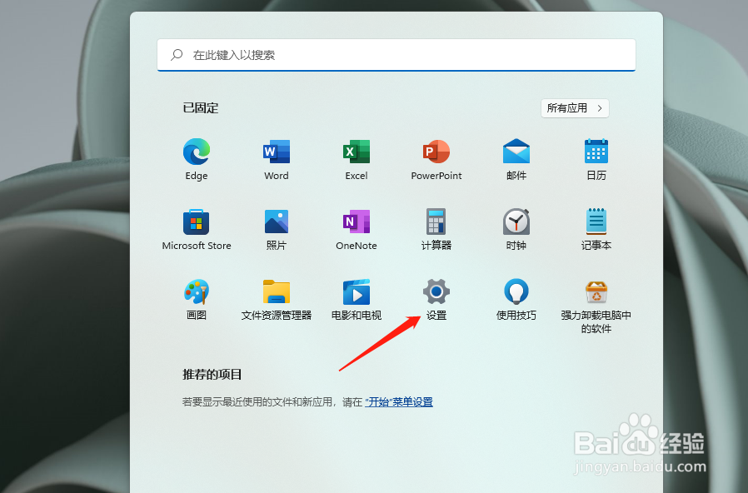Open 使用技巧 tips app

(x=516, y=300)
